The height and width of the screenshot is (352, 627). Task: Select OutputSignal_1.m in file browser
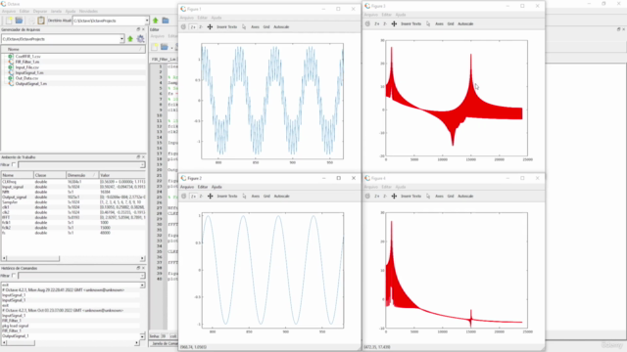point(30,84)
